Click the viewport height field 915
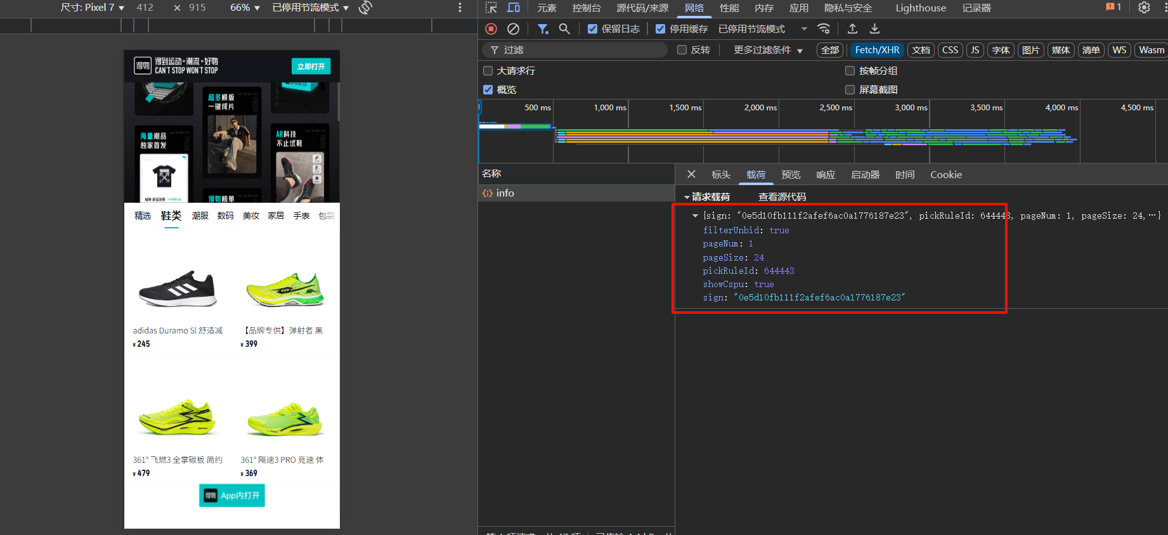The height and width of the screenshot is (535, 1168). click(197, 8)
